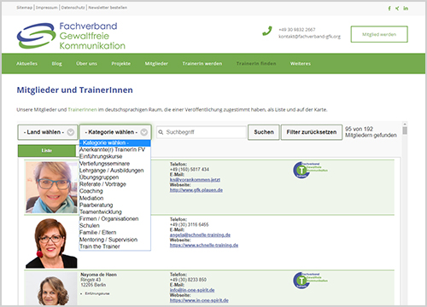Click 'Filter zurücksetzen' button
The image size is (427, 307).
click(312, 132)
